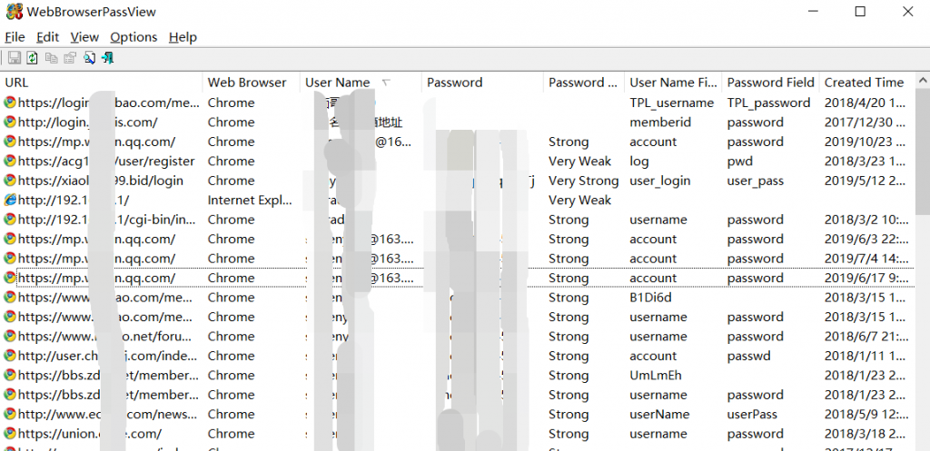The height and width of the screenshot is (451, 930).
Task: Sort by the Password column header
Action: click(483, 83)
